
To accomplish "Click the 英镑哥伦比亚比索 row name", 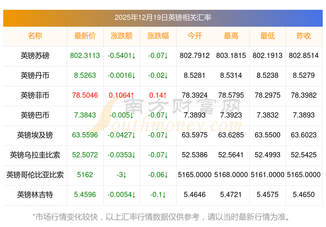I will pyautogui.click(x=35, y=175).
